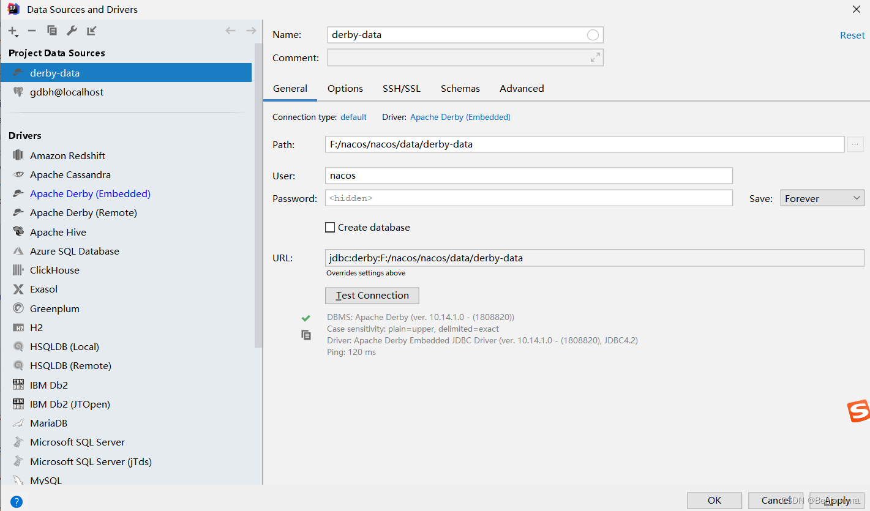Click the Apply button
Image resolution: width=870 pixels, height=511 pixels.
(x=837, y=501)
